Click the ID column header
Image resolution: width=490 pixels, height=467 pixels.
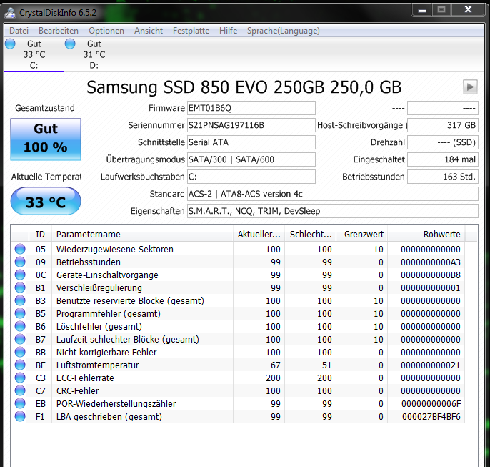click(x=40, y=235)
